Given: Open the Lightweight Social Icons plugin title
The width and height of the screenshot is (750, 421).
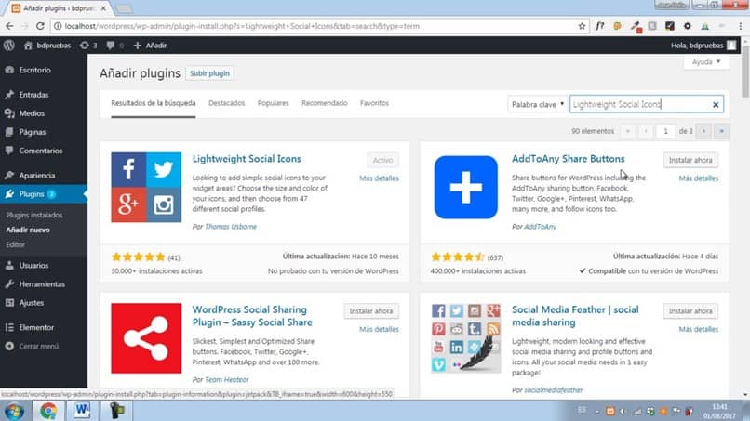Looking at the screenshot, I should pos(247,159).
